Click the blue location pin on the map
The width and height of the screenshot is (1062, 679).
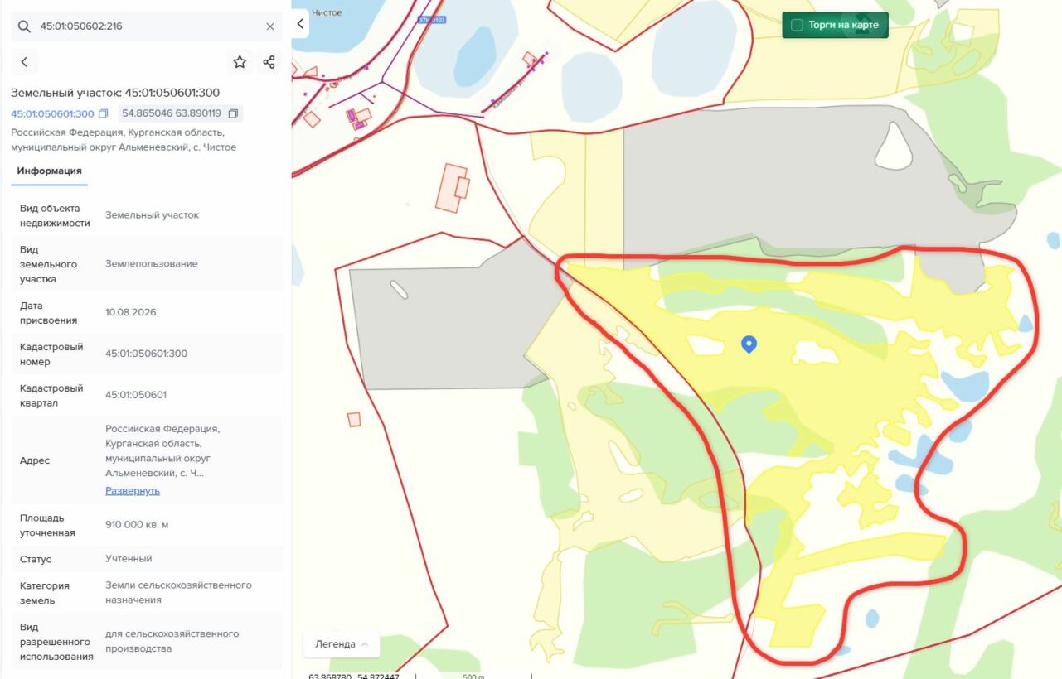click(x=749, y=344)
